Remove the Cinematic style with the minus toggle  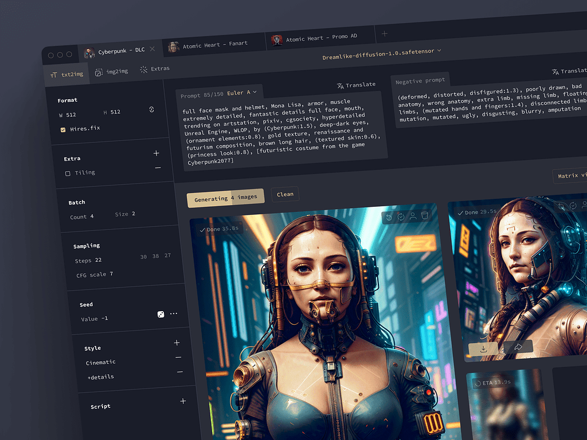click(178, 357)
